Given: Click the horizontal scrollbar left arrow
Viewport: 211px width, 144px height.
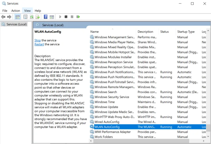Looking at the screenshot, I should pyautogui.click(x=91, y=141).
